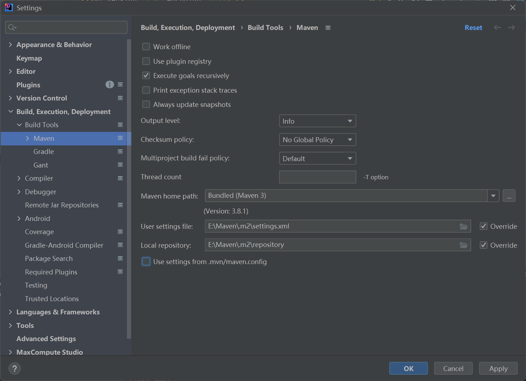Screen dimensions: 526x381
Task: Select Testing in the settings tree
Action: pyautogui.click(x=36, y=285)
